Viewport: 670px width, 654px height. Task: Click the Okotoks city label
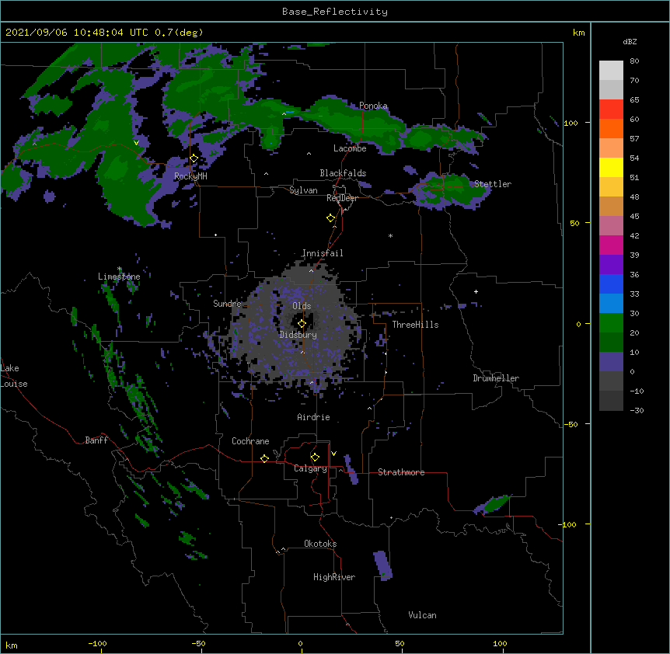320,544
